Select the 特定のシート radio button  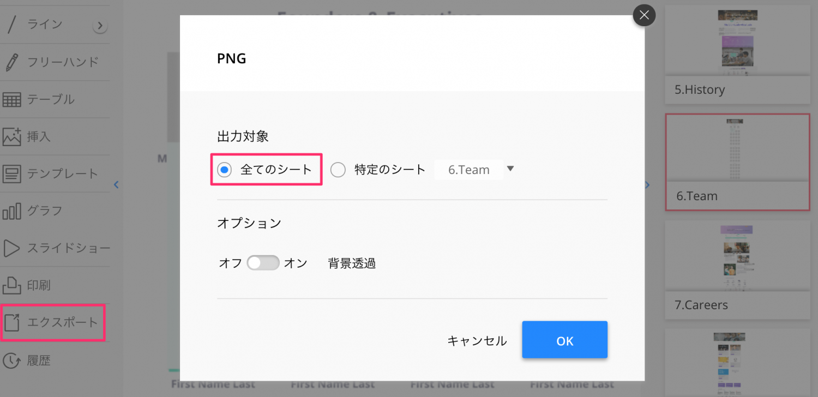338,170
